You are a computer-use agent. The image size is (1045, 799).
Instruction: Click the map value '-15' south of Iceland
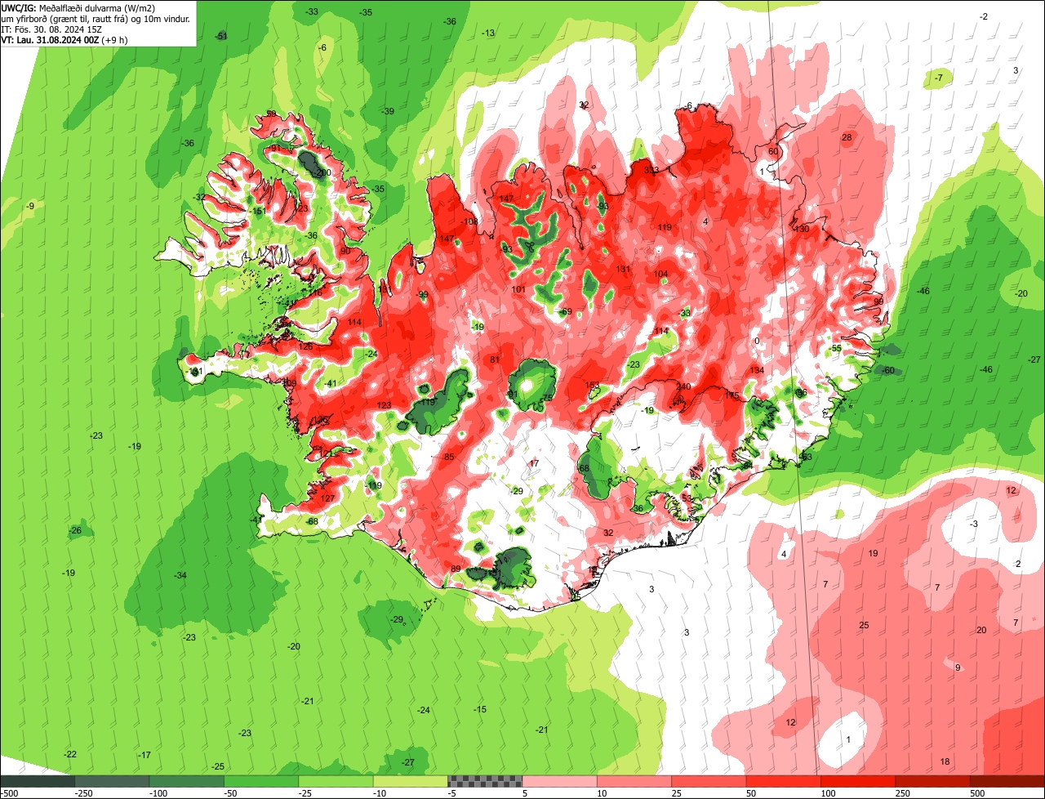coord(480,709)
